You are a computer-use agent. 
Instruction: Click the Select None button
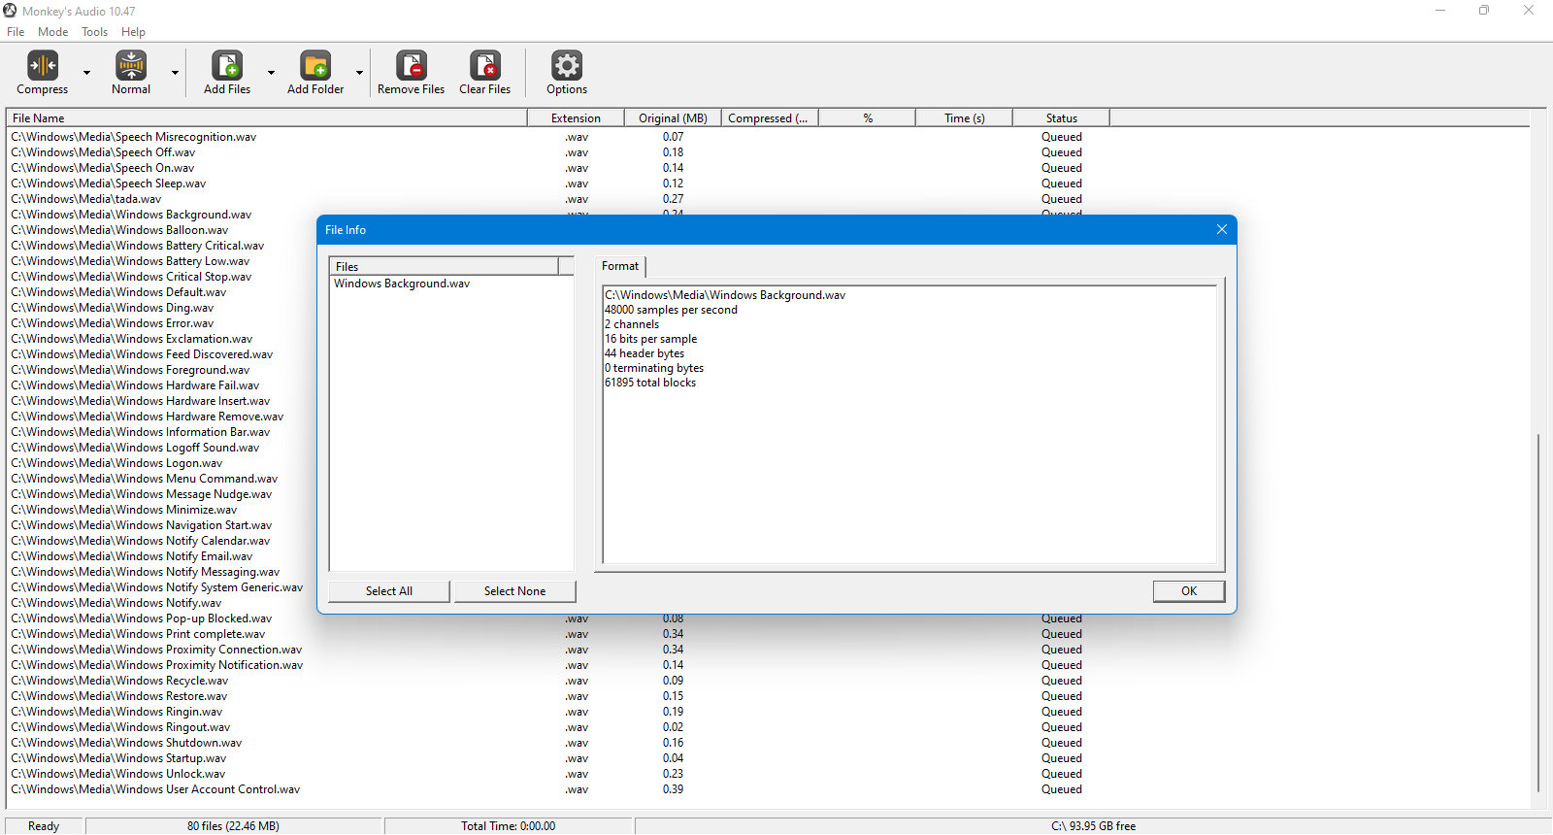click(x=514, y=591)
